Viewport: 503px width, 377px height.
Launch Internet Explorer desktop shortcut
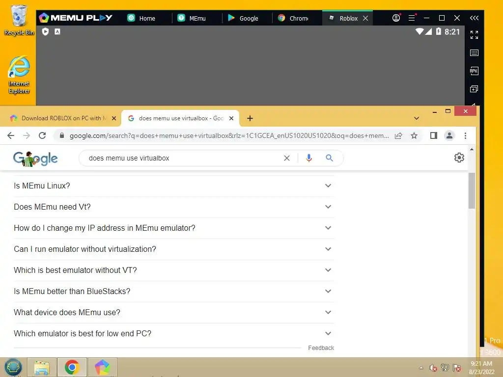pyautogui.click(x=19, y=75)
